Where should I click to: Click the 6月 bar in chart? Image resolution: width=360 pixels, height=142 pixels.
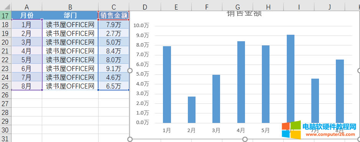291,79
